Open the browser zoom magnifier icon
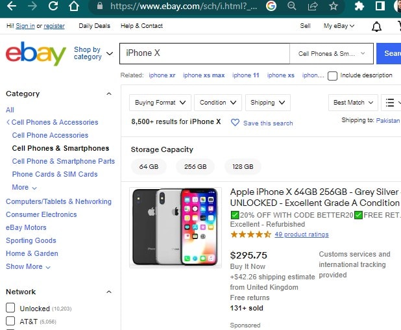Screen dimensions: 401x330 click(292, 6)
